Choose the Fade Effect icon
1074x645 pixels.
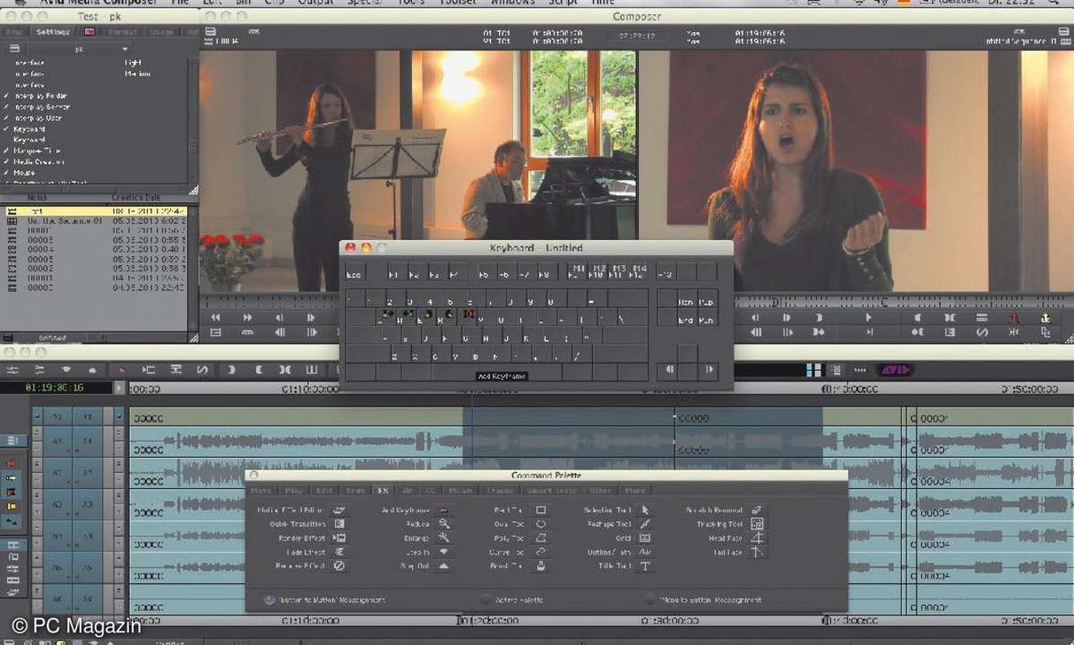pyautogui.click(x=339, y=552)
